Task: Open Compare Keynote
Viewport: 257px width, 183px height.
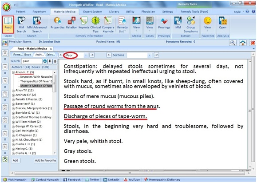Action: coord(108,24)
